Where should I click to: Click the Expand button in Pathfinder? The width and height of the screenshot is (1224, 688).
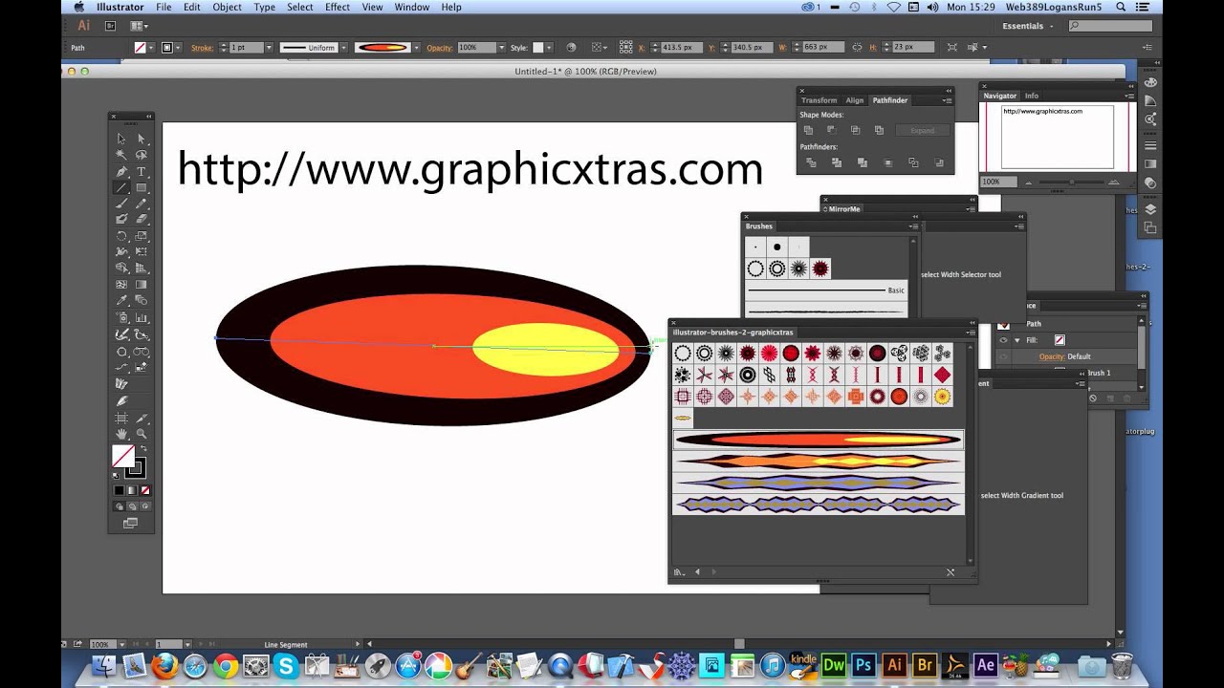923,130
